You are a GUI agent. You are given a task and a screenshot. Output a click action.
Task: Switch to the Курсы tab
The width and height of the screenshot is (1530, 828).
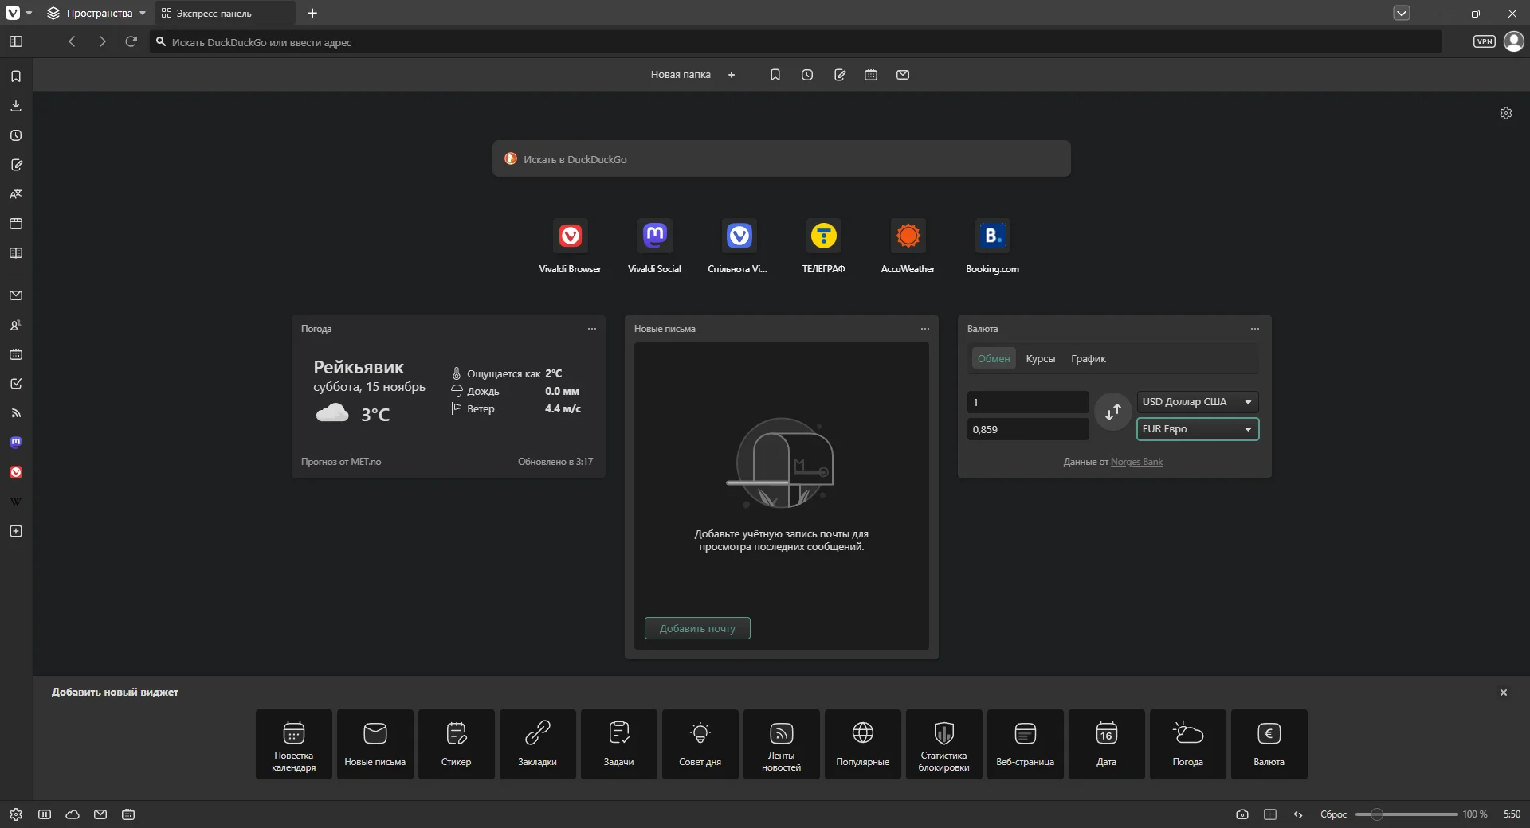click(1040, 359)
